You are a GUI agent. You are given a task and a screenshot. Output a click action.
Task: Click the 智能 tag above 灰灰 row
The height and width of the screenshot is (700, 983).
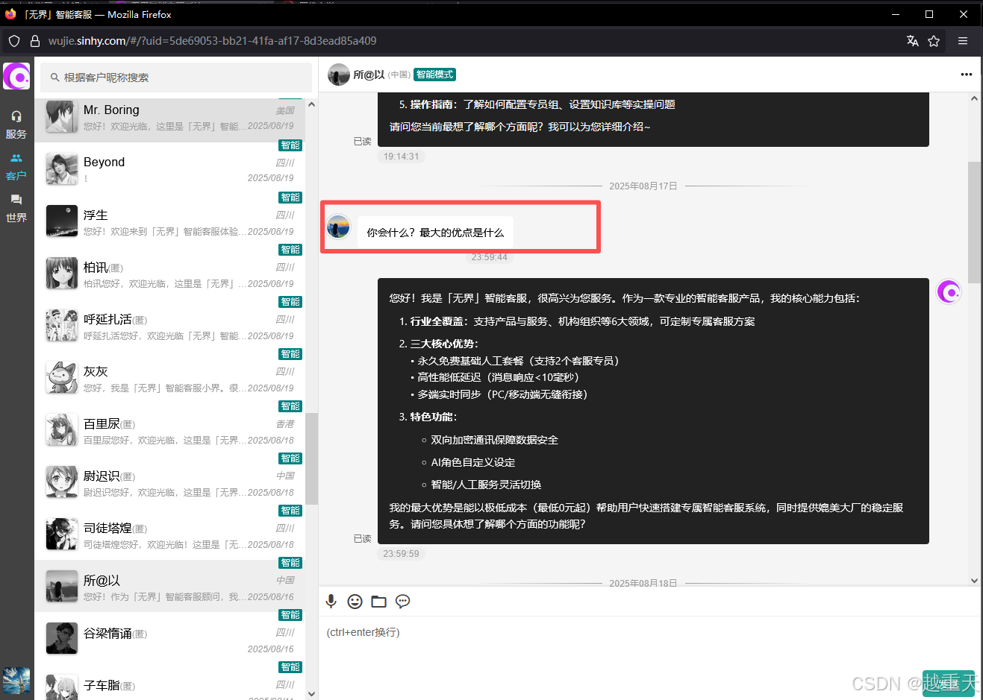[x=290, y=354]
